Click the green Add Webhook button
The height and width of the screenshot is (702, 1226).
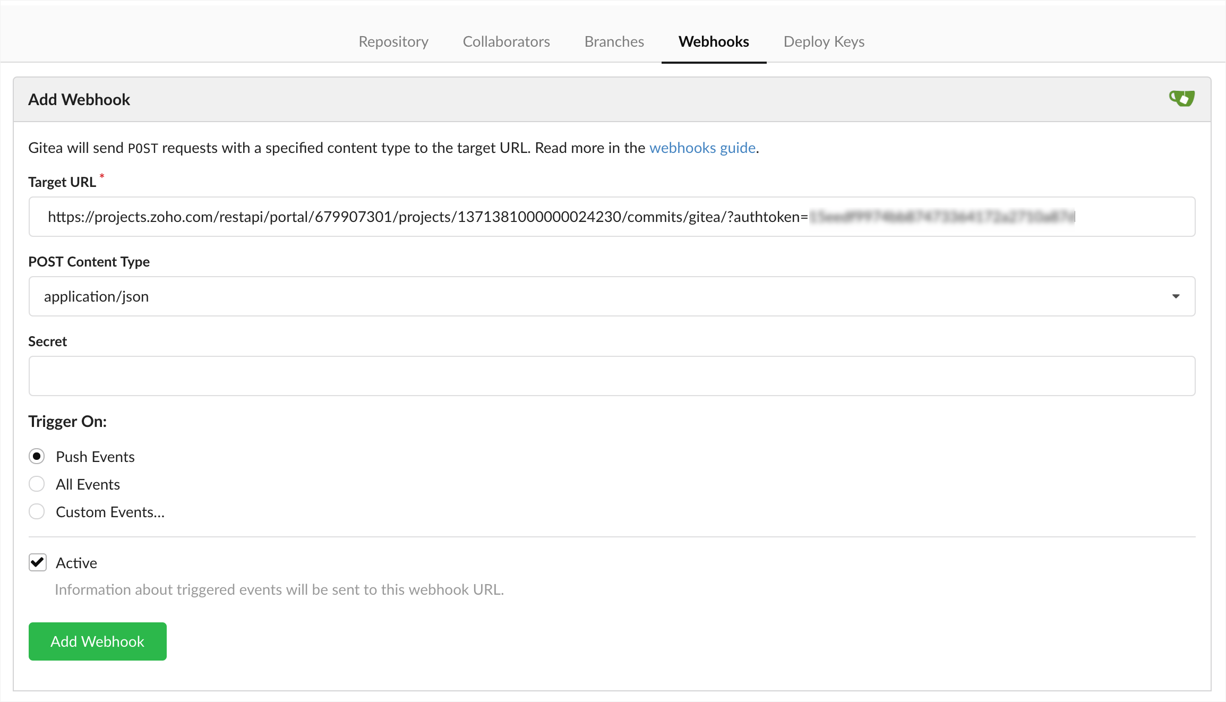coord(98,641)
